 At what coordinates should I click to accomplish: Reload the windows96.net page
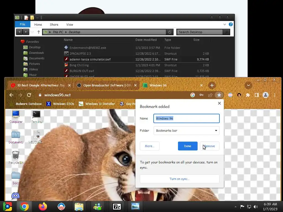29,95
